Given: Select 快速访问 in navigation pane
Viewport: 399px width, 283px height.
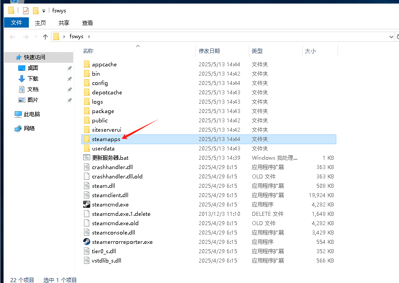Looking at the screenshot, I should pos(39,57).
